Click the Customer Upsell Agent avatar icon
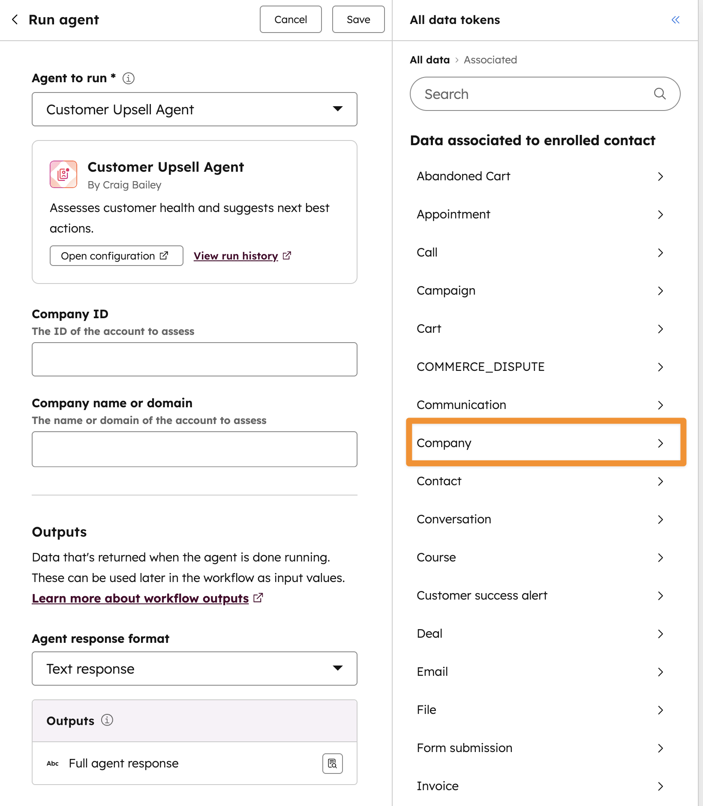This screenshot has width=703, height=806. point(63,174)
